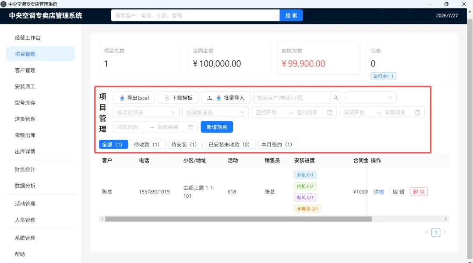Select the 本月签约 (1) filter tab
473x263 pixels.
(278, 144)
